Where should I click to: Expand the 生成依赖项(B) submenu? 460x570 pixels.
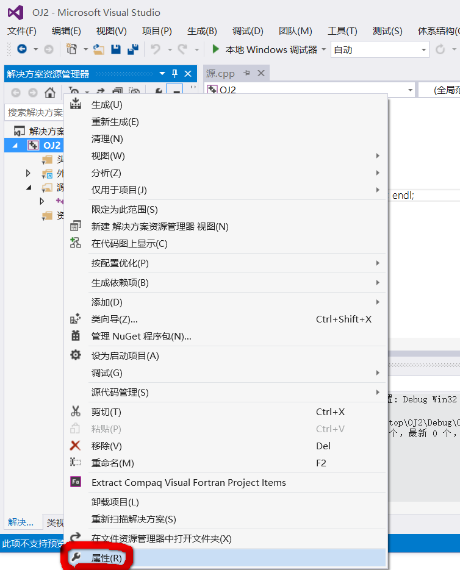click(x=225, y=283)
